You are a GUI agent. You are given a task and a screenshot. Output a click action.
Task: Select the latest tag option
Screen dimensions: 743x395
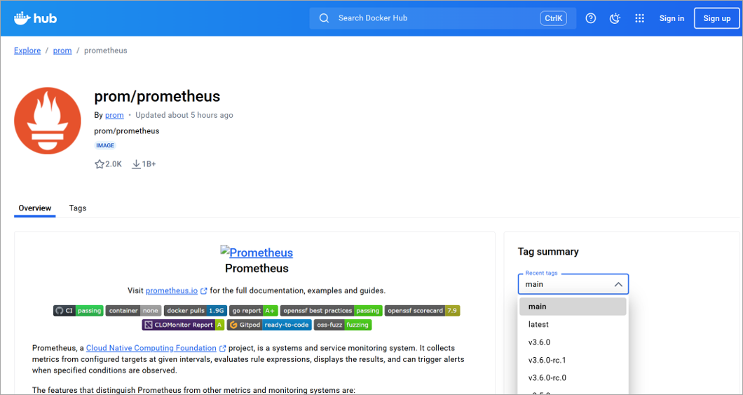pos(538,324)
